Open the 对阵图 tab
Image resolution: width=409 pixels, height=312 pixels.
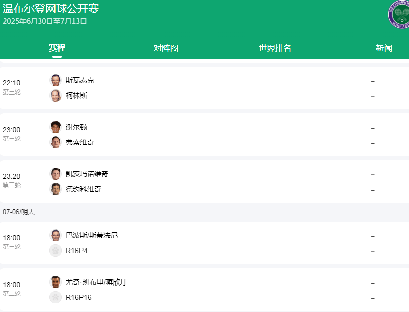pyautogui.click(x=166, y=48)
